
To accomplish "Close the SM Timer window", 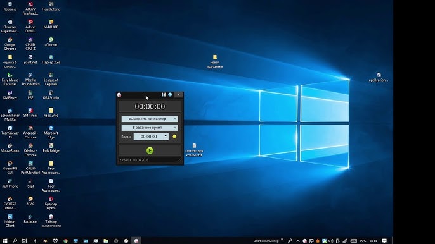I will click(x=179, y=95).
